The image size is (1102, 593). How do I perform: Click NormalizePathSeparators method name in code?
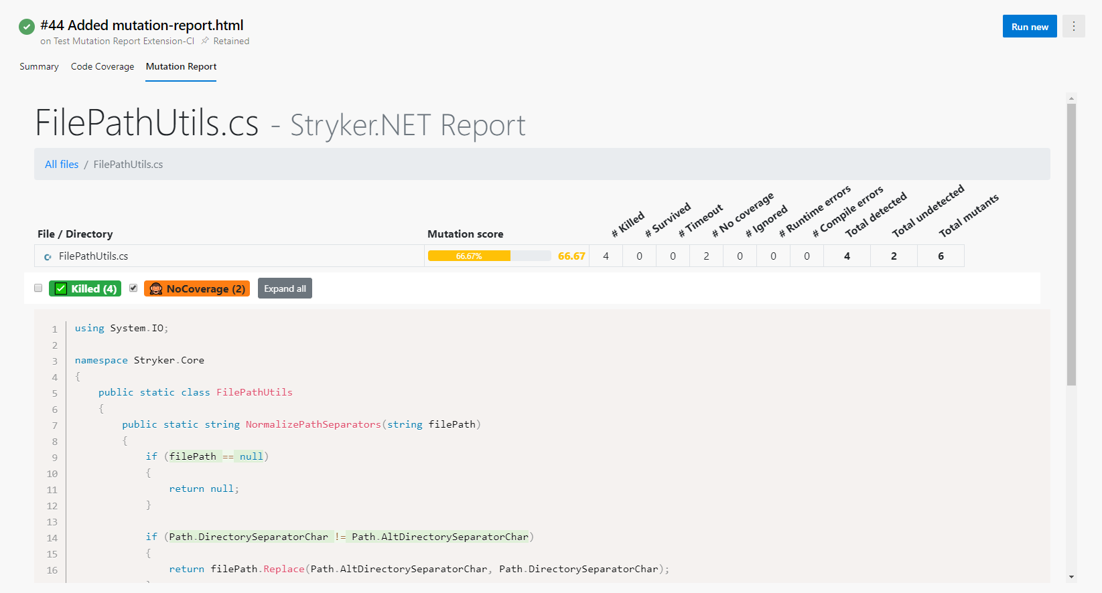[x=313, y=424]
